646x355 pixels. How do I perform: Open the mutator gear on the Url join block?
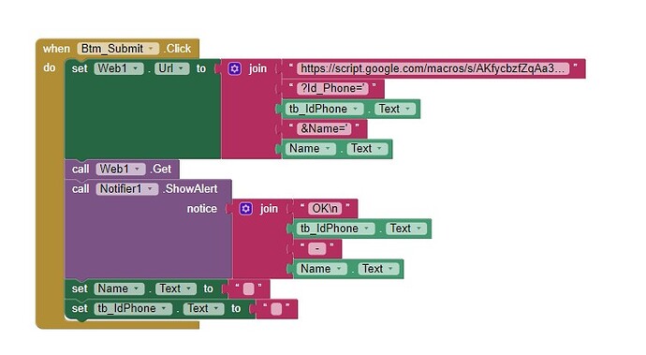click(x=234, y=68)
